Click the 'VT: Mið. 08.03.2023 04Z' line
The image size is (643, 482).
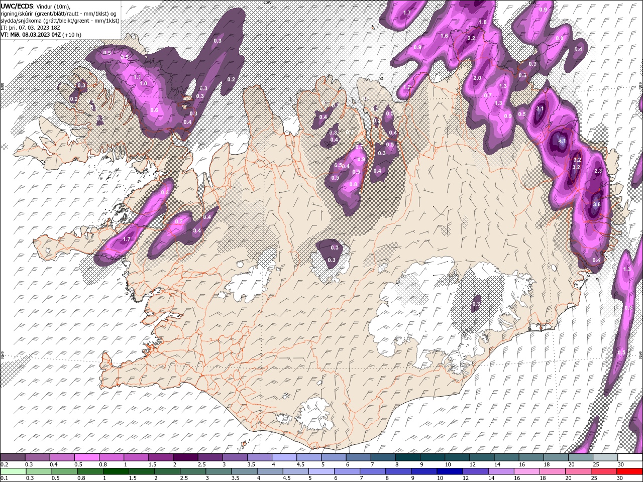tap(31, 35)
